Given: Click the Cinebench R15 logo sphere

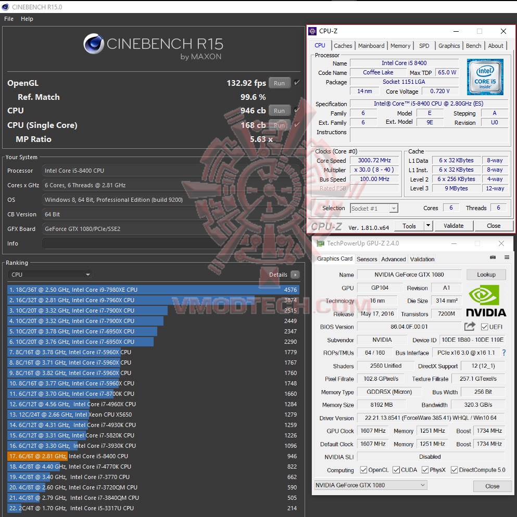Looking at the screenshot, I should click(x=94, y=44).
